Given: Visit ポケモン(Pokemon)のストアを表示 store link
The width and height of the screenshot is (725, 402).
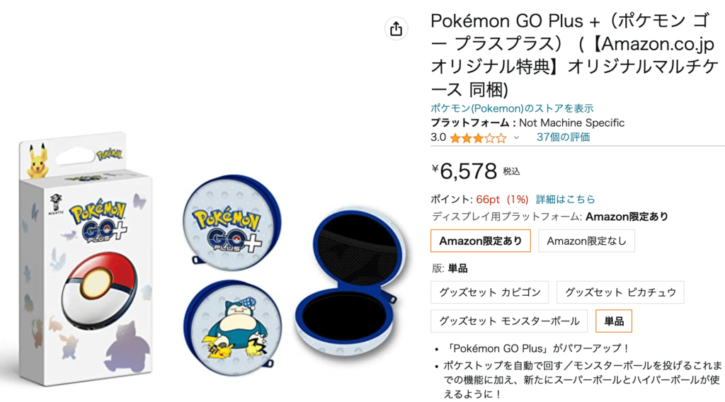Looking at the screenshot, I should (512, 108).
